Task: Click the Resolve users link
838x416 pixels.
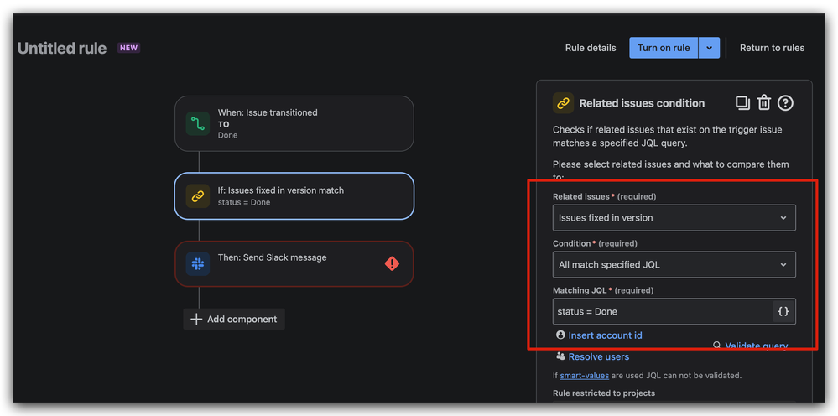Action: [x=599, y=356]
